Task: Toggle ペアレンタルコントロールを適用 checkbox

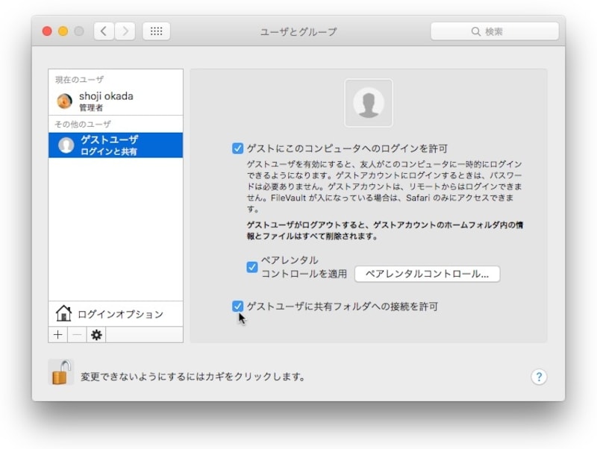Action: 251,267
